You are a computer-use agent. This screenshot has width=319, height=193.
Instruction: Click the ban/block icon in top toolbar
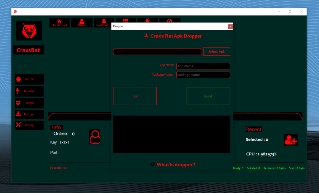tap(169, 21)
